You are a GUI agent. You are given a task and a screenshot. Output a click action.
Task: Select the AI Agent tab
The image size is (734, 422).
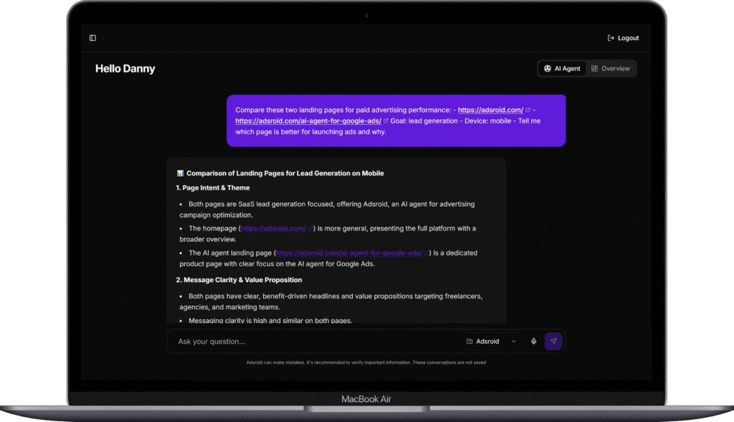click(x=563, y=69)
